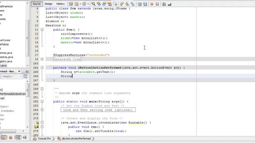Click Tutorial.frm in the breadcrumb bar
255x143 pixels.
44,139
